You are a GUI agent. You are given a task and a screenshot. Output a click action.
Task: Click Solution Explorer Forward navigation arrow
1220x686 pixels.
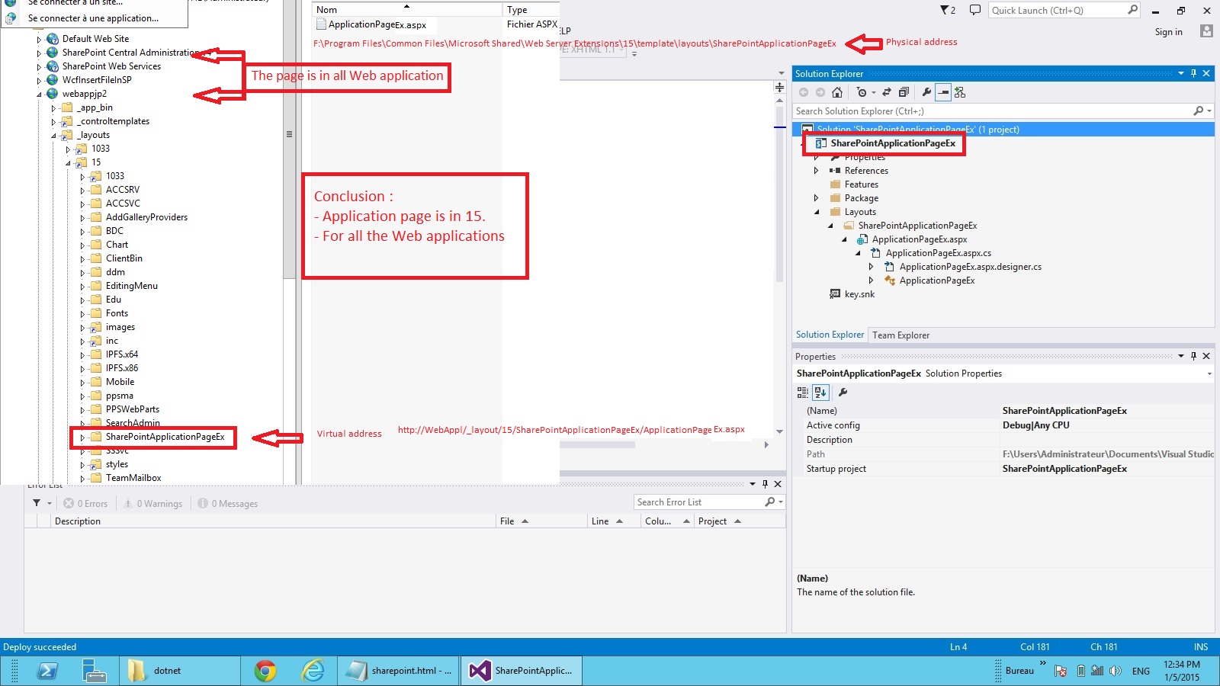[820, 92]
